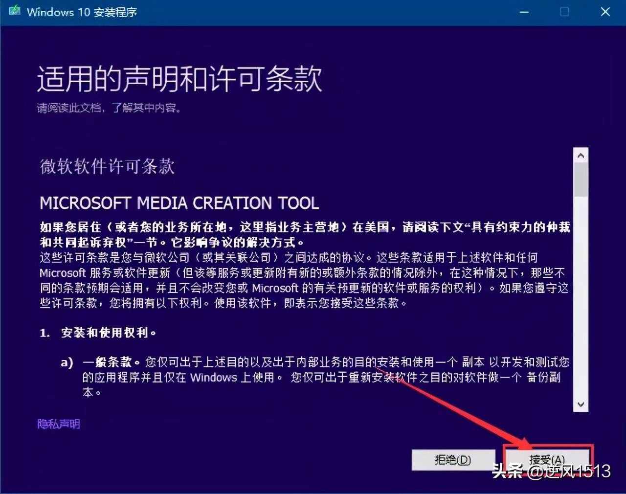This screenshot has width=626, height=494.
Task: Click the 拒绝(D) decline button
Action: pyautogui.click(x=453, y=460)
